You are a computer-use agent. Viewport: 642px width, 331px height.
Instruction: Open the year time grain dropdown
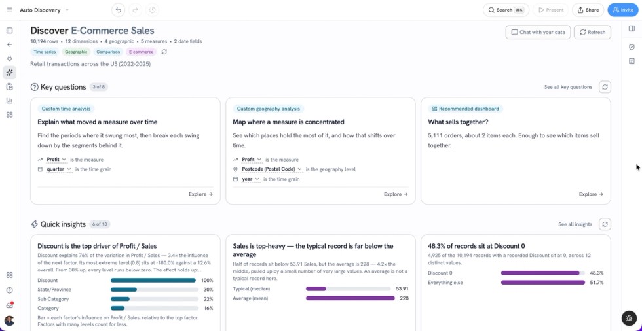[x=251, y=179]
